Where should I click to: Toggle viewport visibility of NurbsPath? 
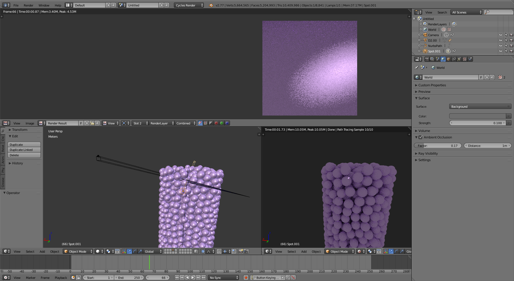[x=501, y=46]
